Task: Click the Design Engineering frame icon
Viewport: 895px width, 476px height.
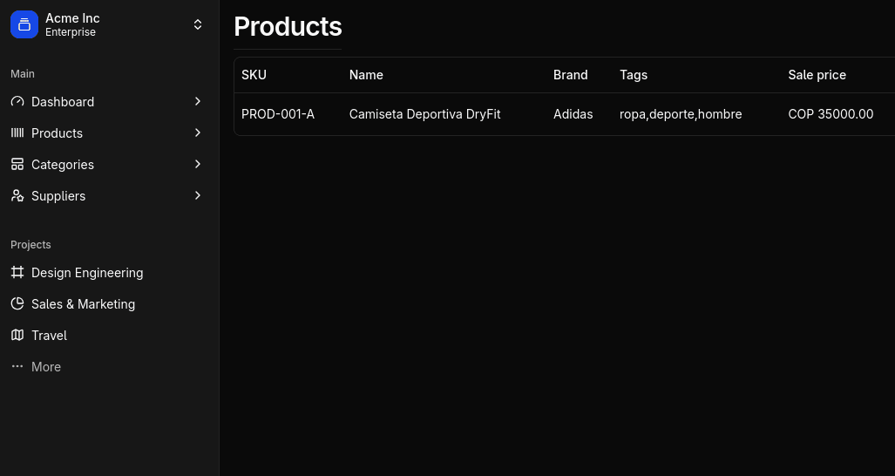Action: coord(17,273)
